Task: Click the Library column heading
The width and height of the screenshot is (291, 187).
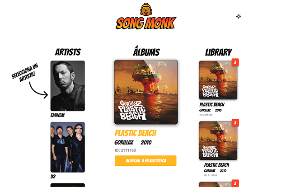Action: pyautogui.click(x=219, y=52)
